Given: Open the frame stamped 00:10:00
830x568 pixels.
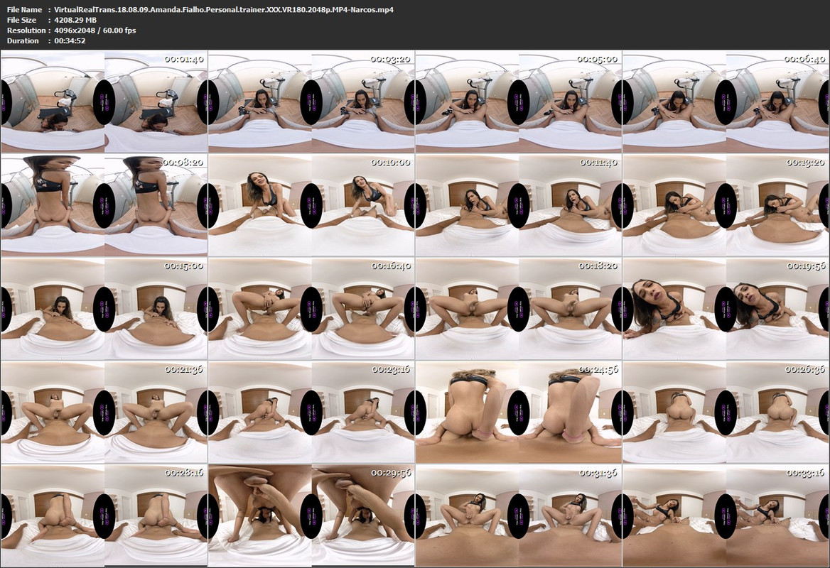Looking at the screenshot, I should click(311, 205).
